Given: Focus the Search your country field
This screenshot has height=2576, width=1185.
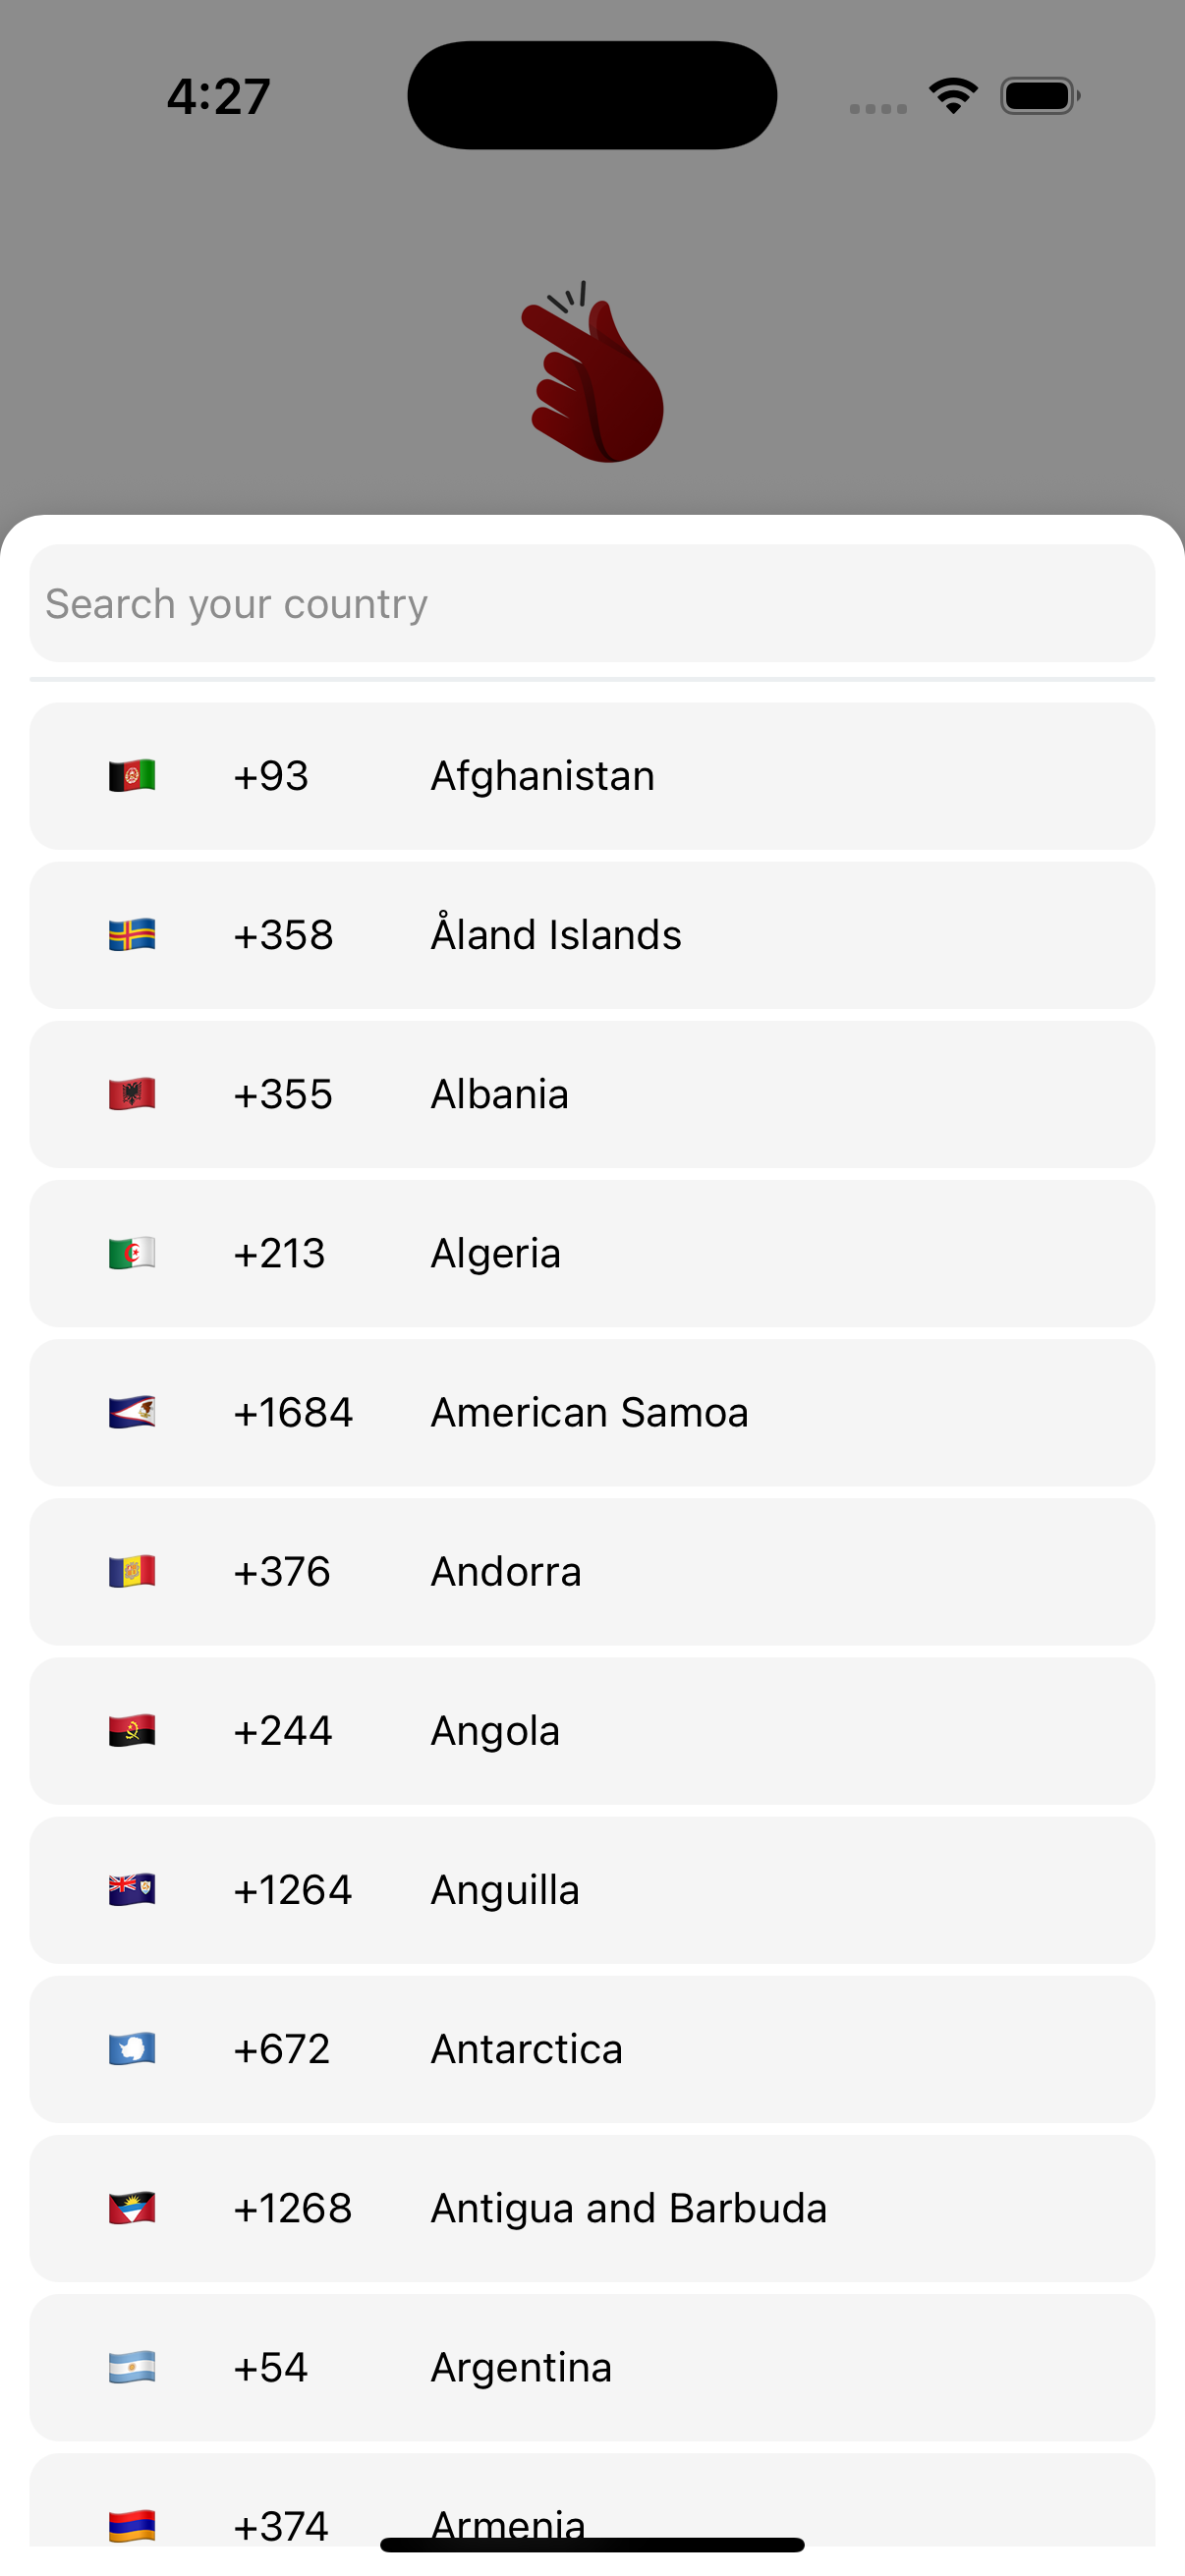Looking at the screenshot, I should coord(592,603).
